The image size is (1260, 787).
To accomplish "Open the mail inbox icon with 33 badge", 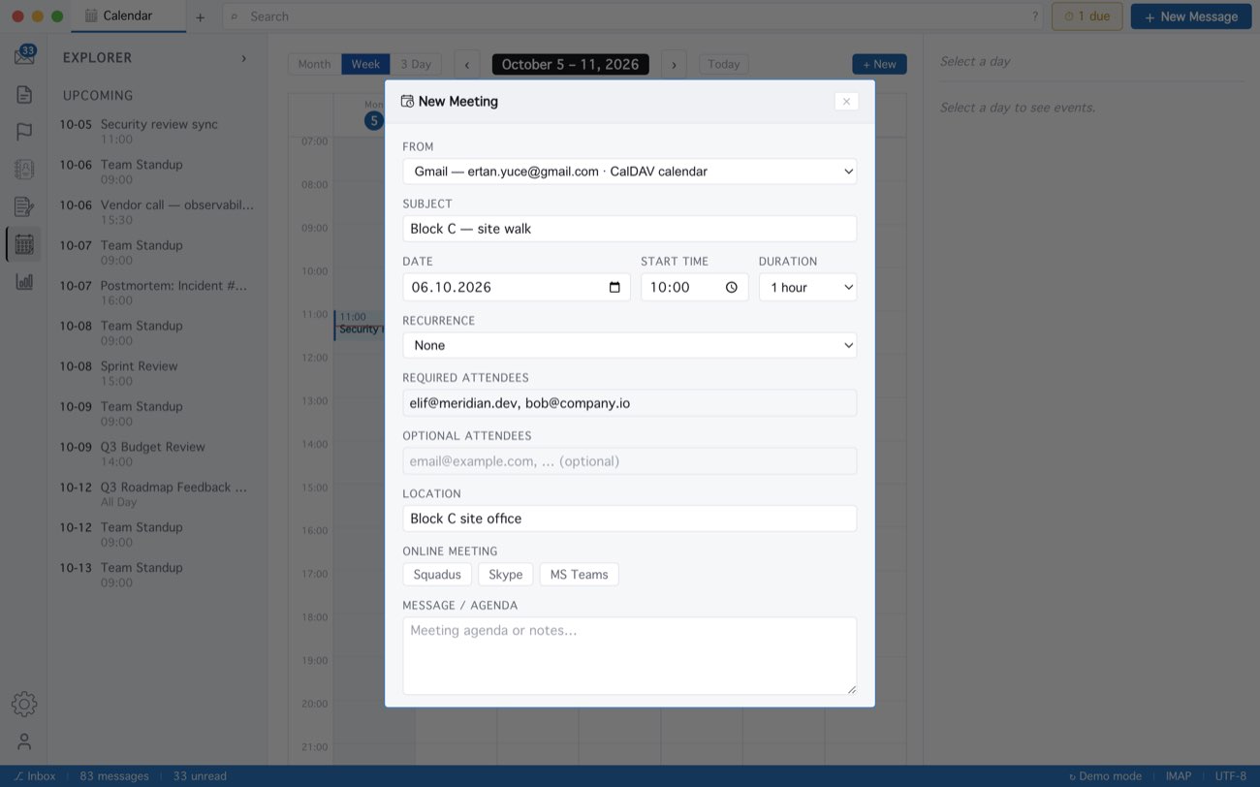I will (24, 55).
